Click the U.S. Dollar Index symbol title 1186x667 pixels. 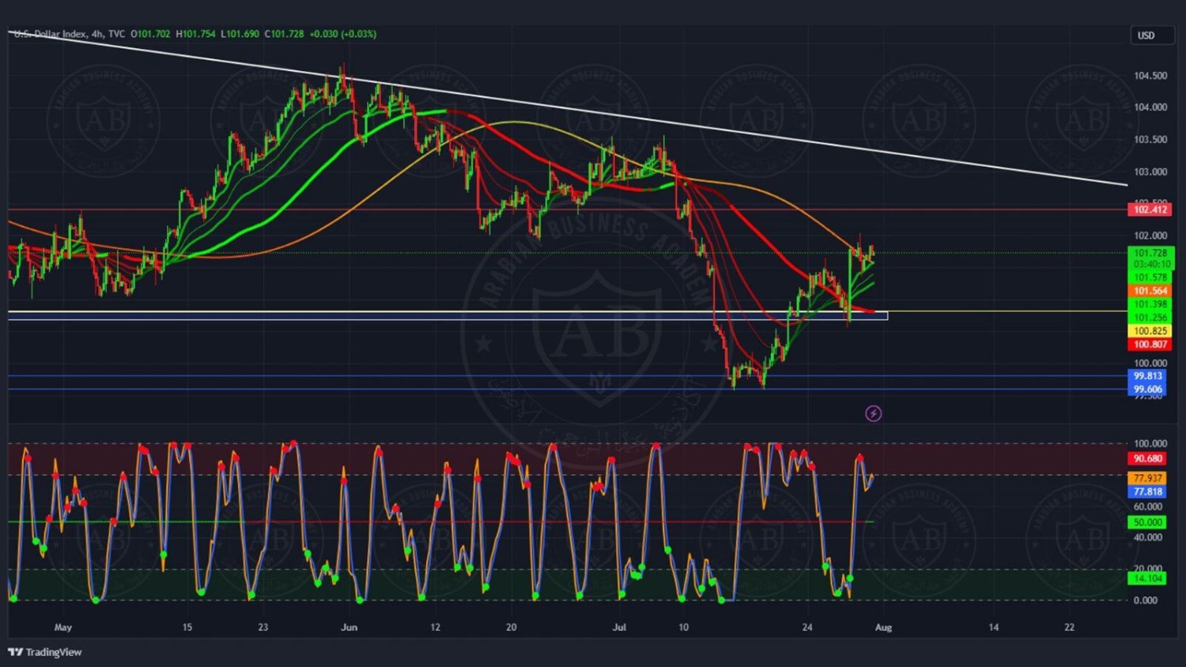[51, 34]
